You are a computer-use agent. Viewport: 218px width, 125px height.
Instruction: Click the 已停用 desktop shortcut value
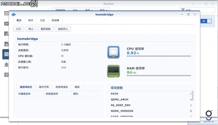[65, 50]
